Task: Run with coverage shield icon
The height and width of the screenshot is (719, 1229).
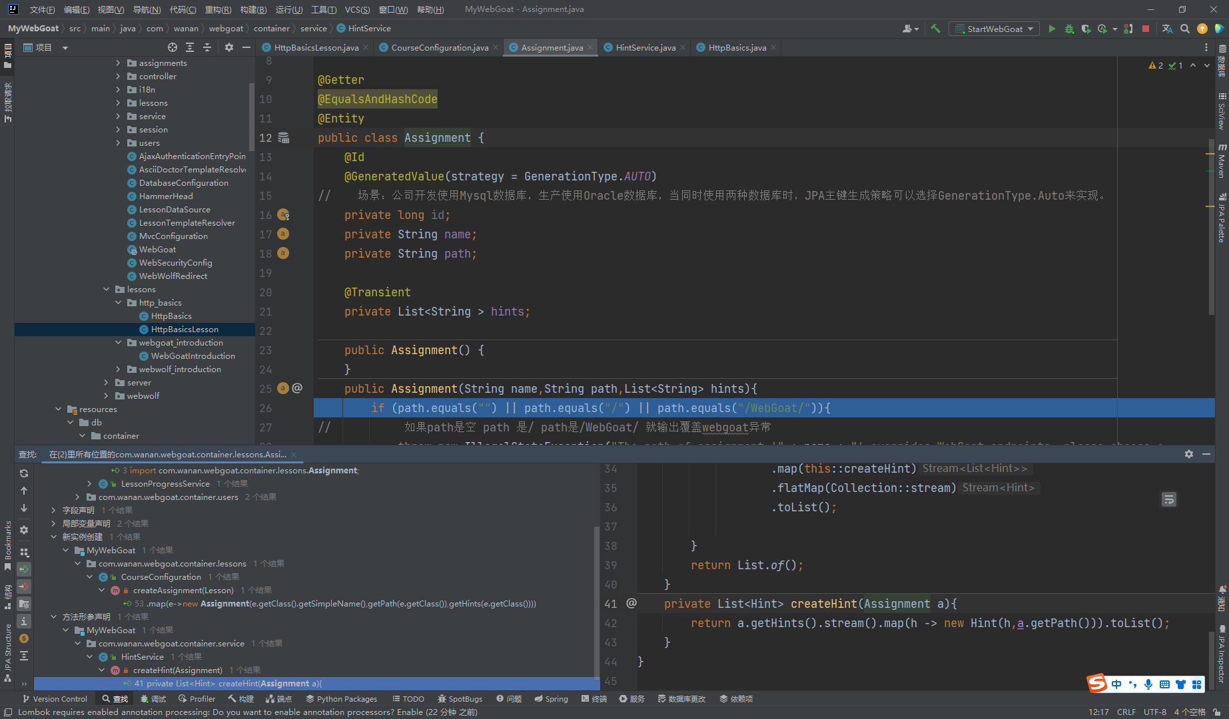Action: click(x=1086, y=29)
